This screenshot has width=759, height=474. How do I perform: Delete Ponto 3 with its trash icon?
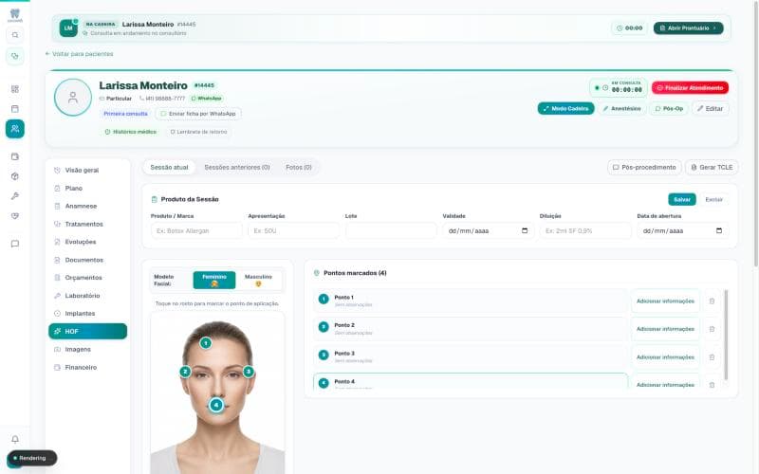(x=712, y=357)
